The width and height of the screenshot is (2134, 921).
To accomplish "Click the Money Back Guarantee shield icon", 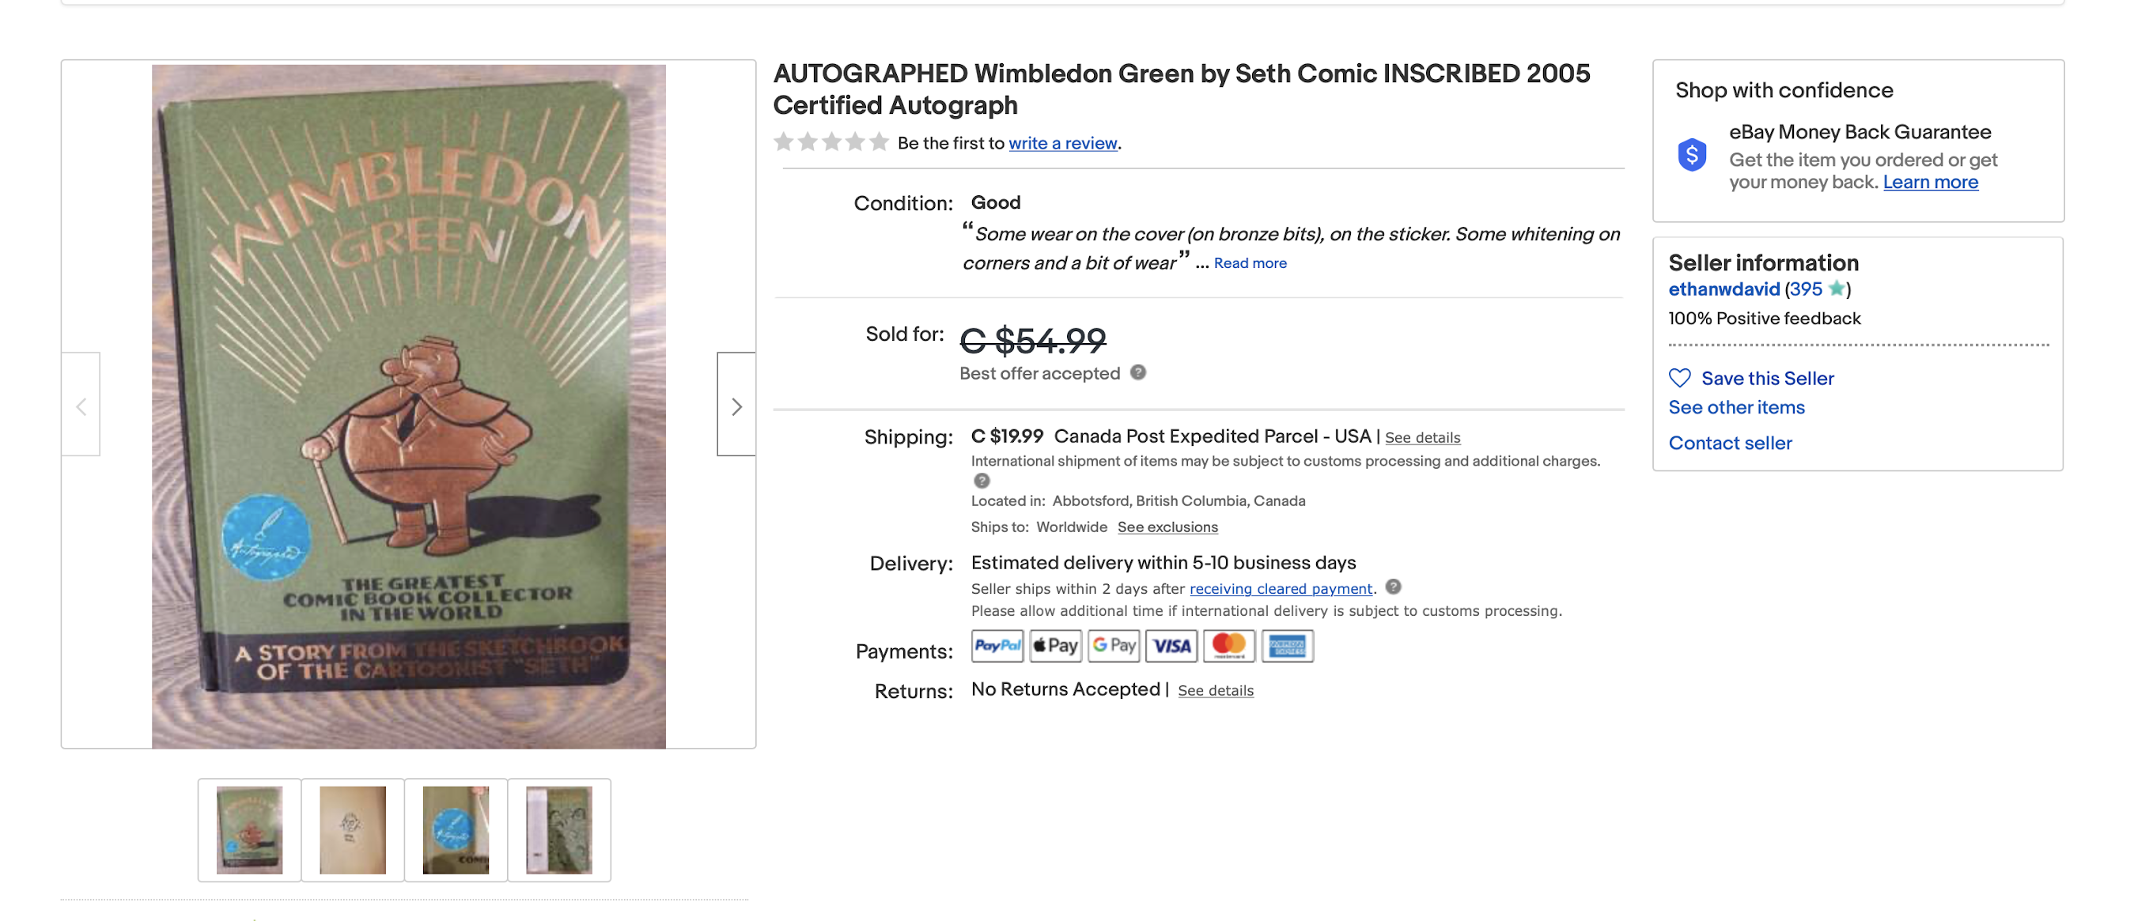I will coord(1692,155).
